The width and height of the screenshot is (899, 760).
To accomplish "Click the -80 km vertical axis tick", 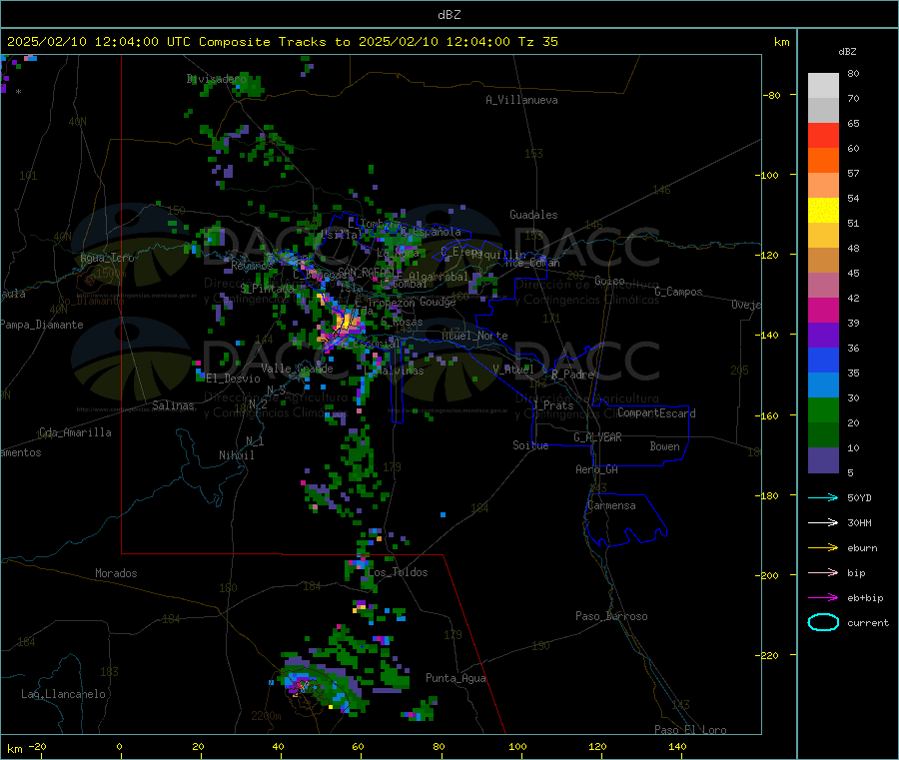I will pyautogui.click(x=772, y=95).
